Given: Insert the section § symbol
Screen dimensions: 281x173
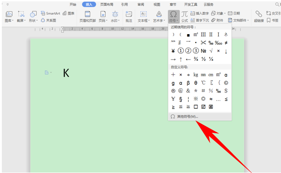Looking at the screenshot, I should point(181,99).
